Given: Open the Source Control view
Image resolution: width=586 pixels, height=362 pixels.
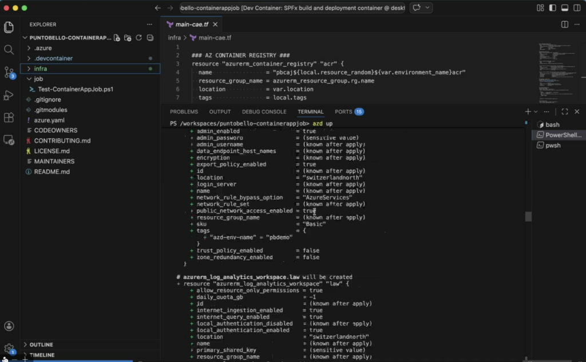Looking at the screenshot, I should click(9, 72).
